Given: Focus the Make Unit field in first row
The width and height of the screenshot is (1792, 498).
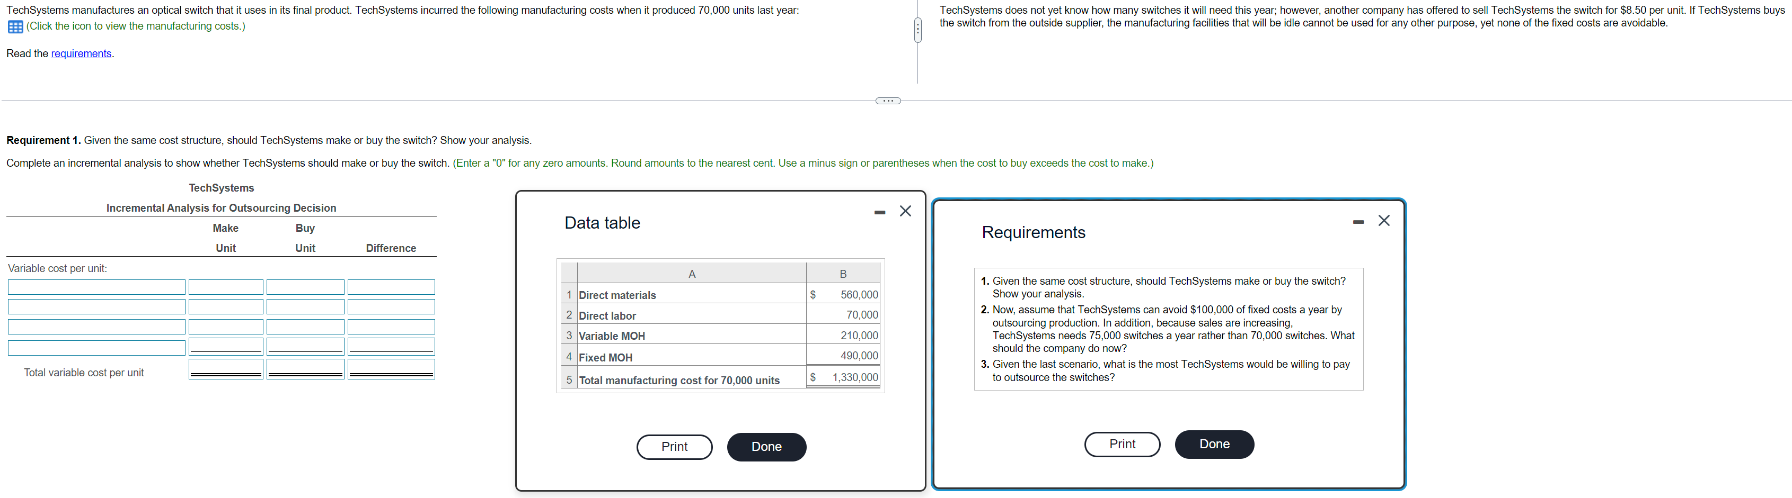Looking at the screenshot, I should (x=226, y=287).
